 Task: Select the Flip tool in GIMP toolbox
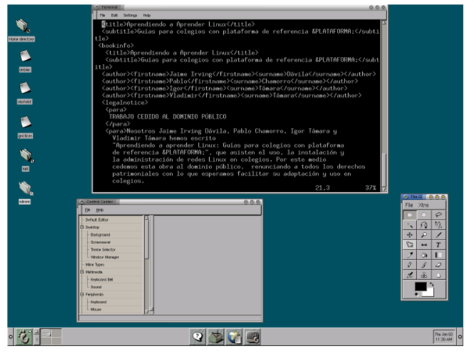coord(423,245)
